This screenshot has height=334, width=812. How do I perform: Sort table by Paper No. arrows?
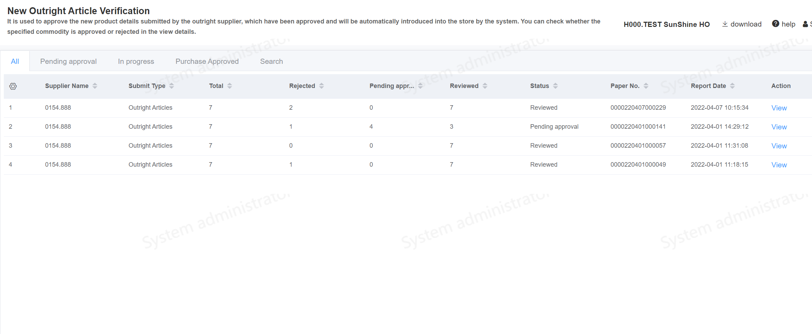tap(646, 86)
